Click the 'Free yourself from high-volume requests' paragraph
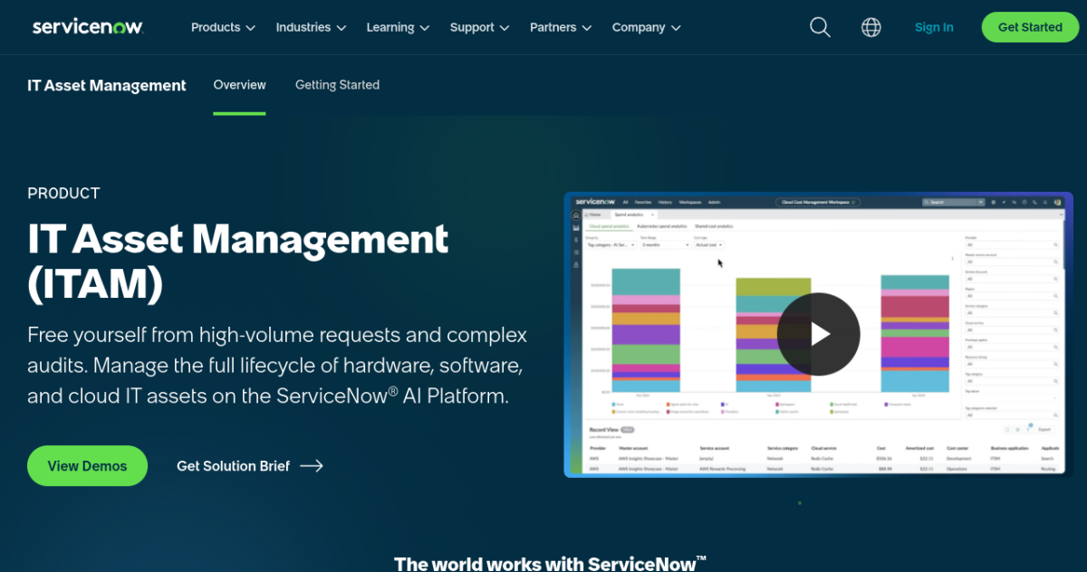Screen dimensions: 1087x572 (277, 366)
